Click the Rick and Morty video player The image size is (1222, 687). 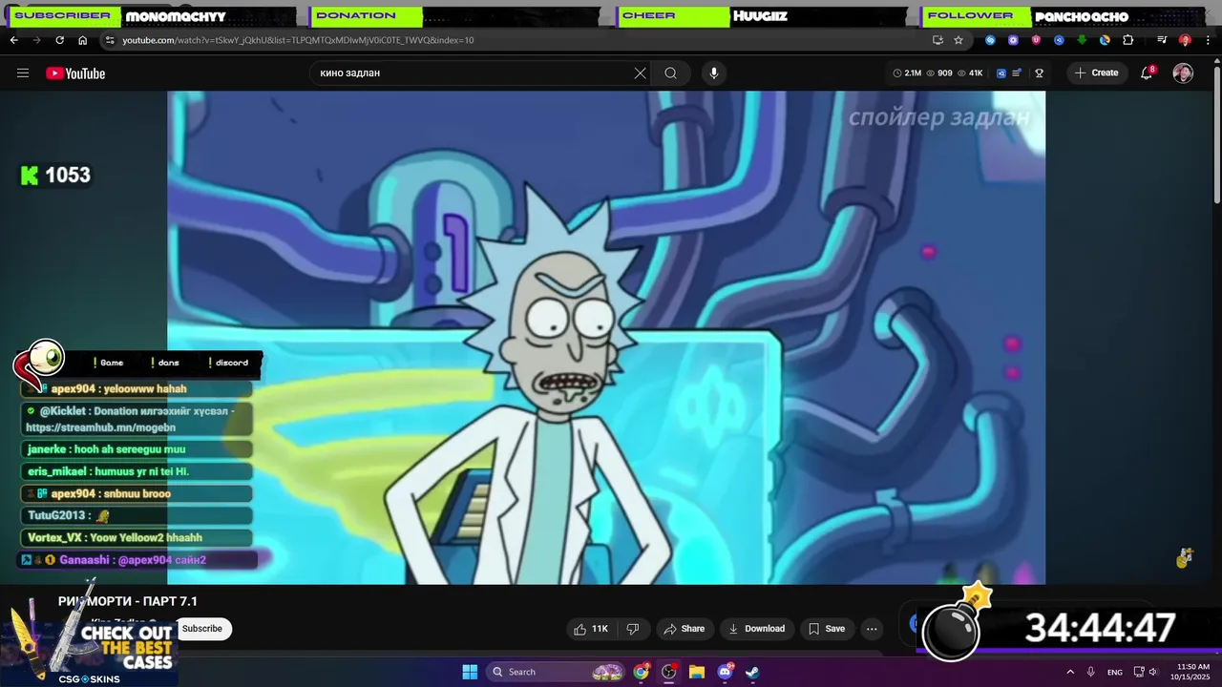[x=606, y=338]
